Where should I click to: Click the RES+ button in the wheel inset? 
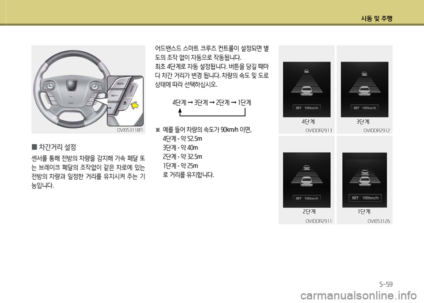coord(120,84)
